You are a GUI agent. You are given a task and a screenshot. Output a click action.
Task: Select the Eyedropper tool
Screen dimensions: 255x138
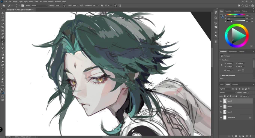[3, 34]
